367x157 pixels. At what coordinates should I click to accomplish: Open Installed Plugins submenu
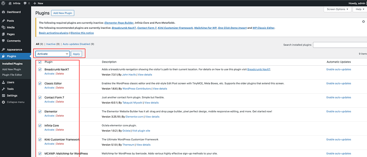[12, 63]
